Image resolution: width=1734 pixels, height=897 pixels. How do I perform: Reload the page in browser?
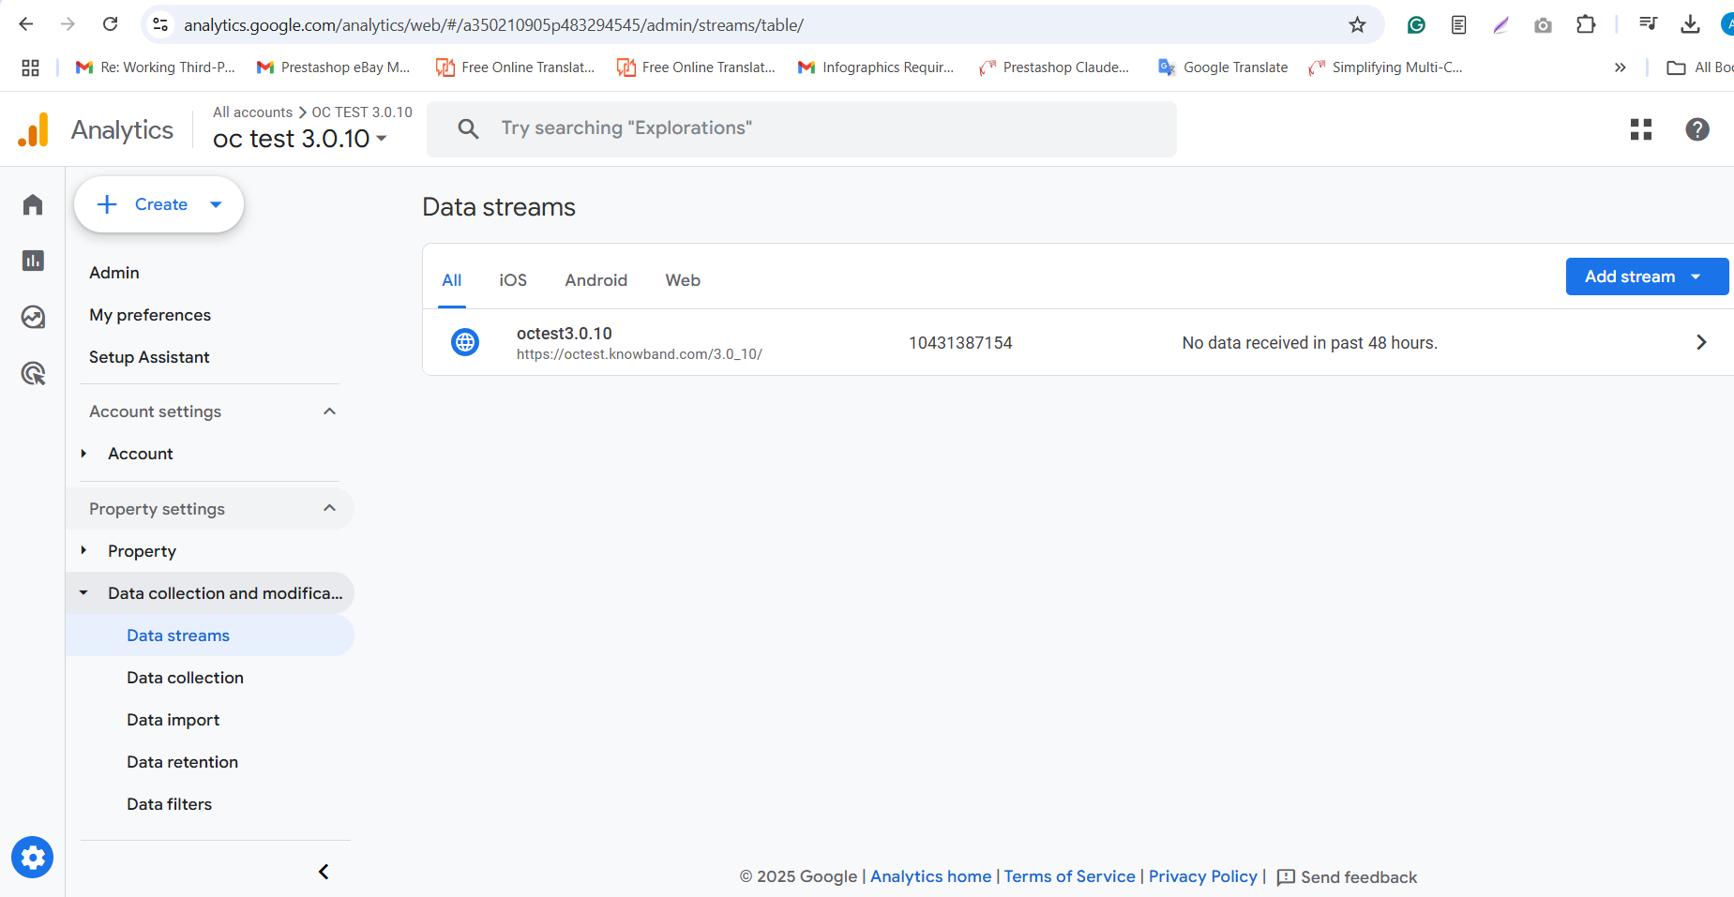110,24
